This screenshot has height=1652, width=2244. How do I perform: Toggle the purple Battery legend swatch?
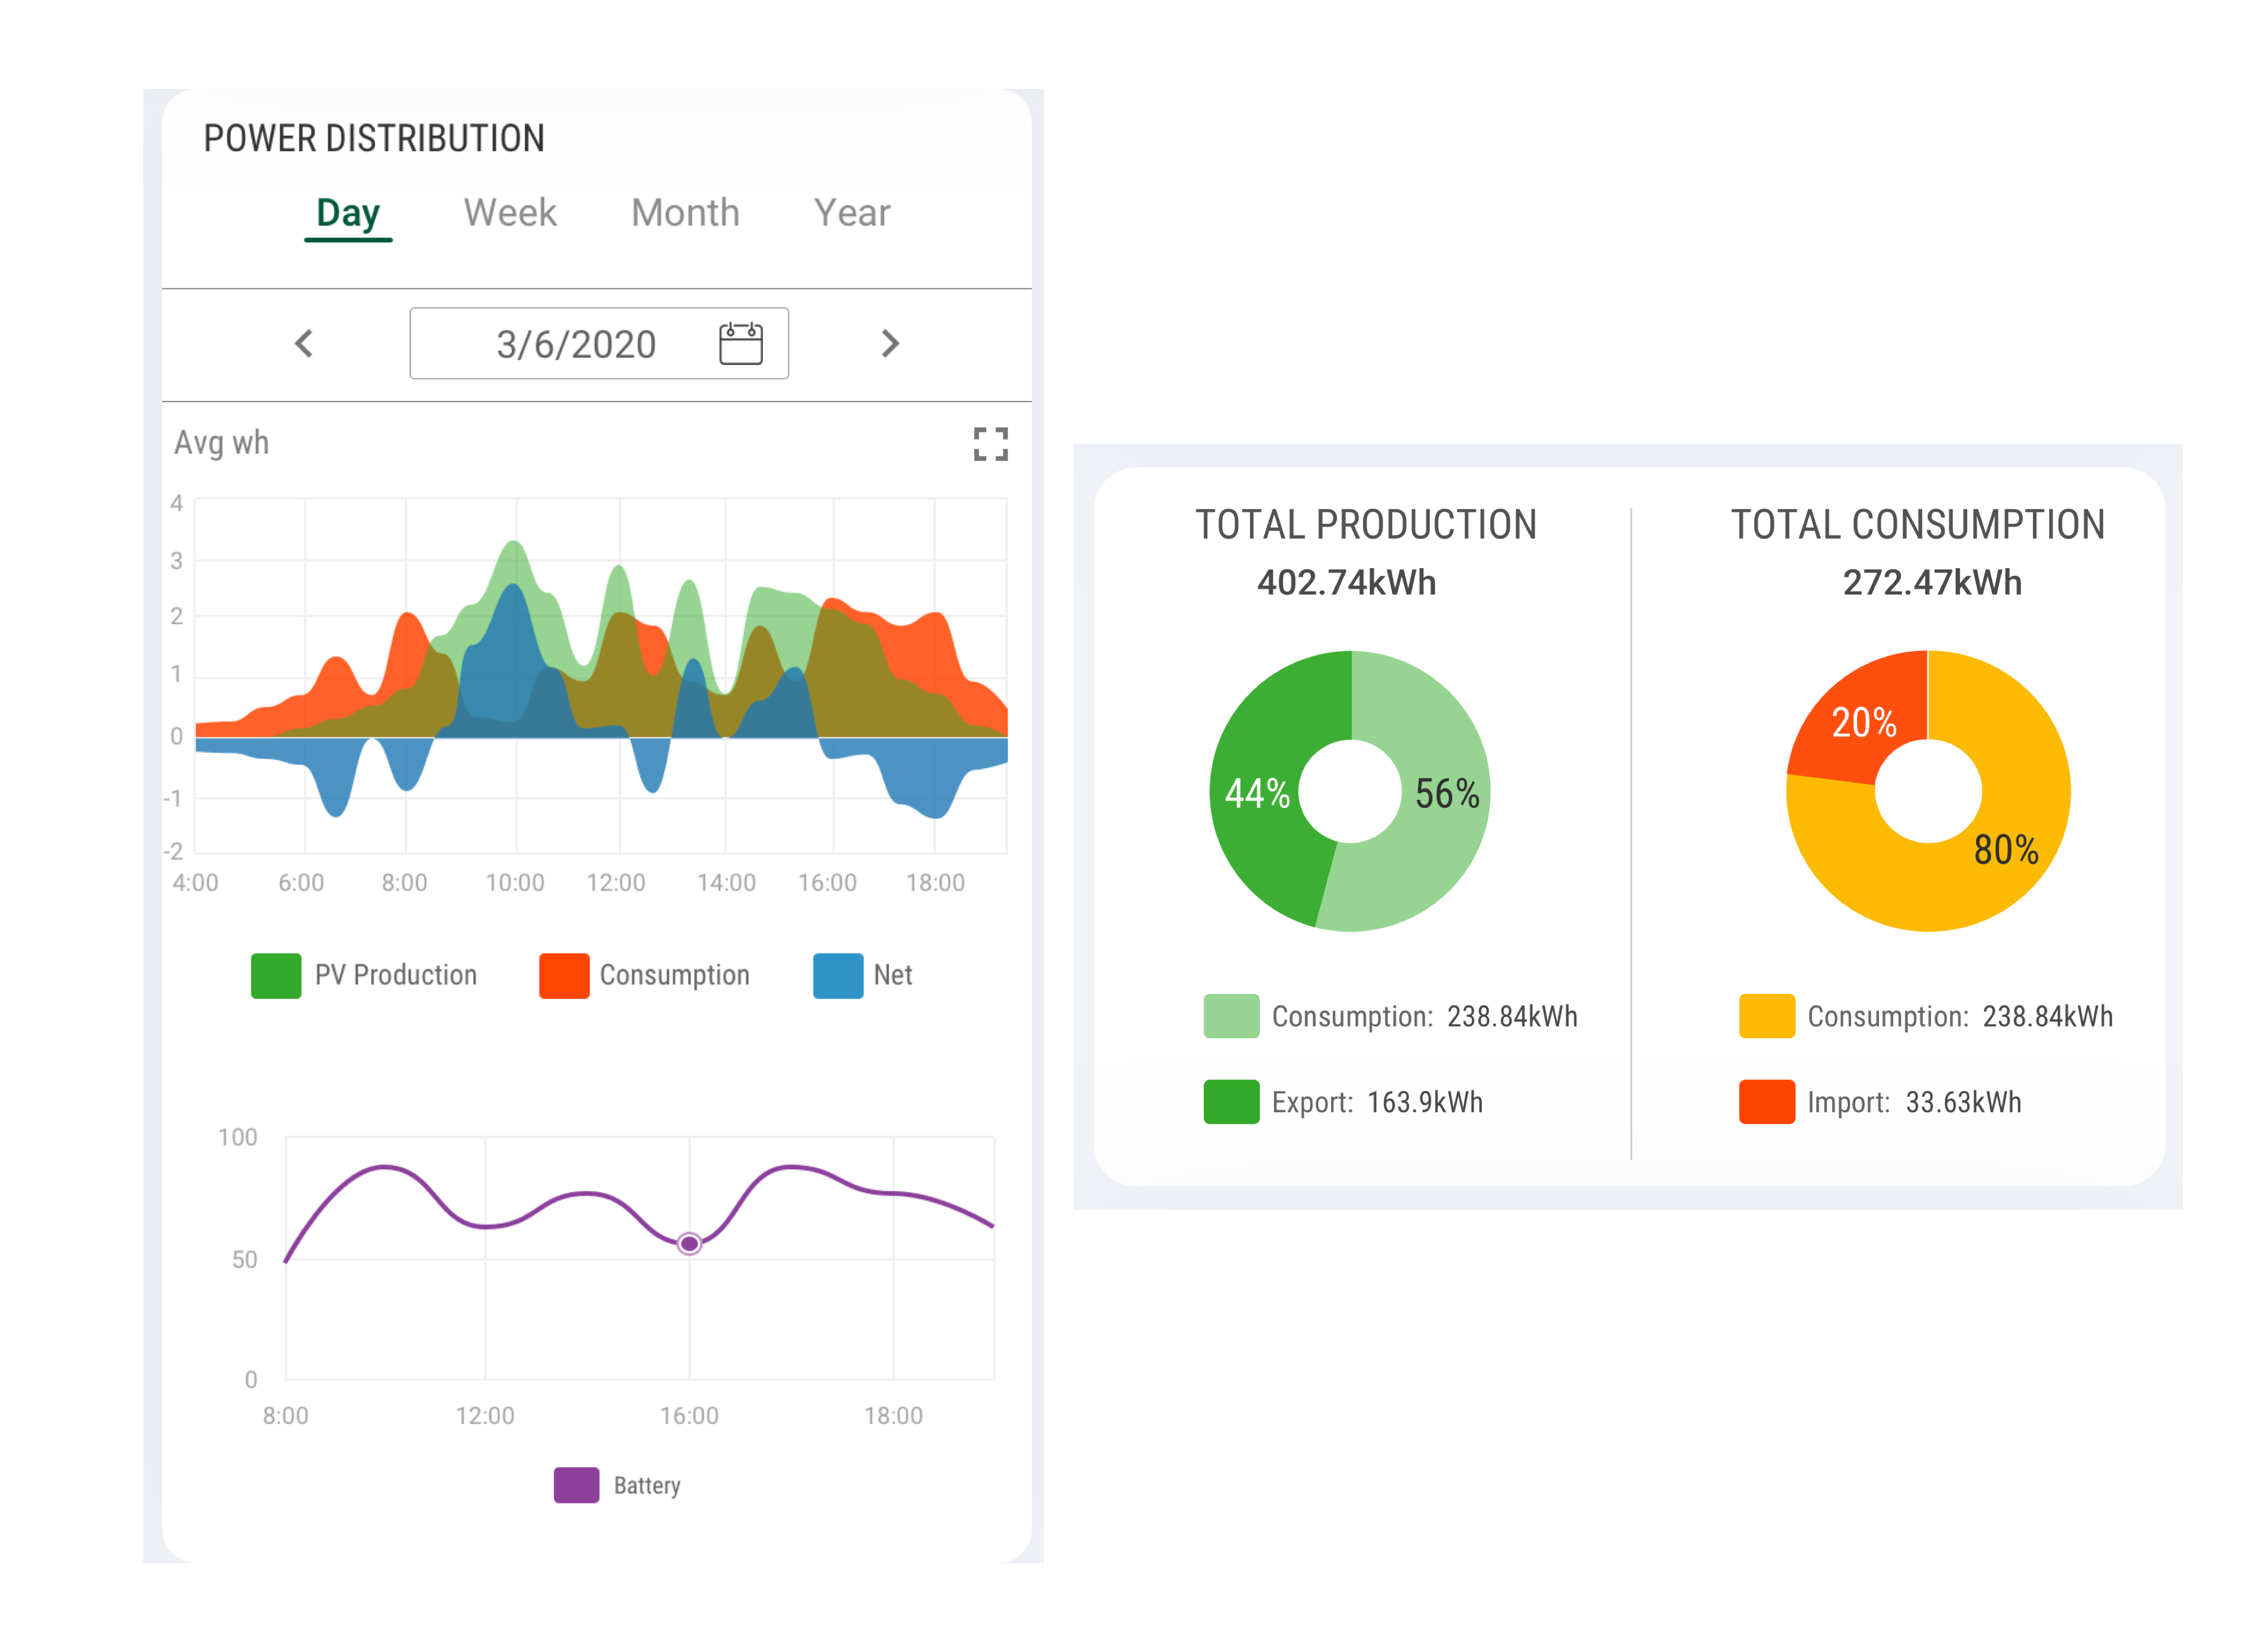tap(576, 1484)
